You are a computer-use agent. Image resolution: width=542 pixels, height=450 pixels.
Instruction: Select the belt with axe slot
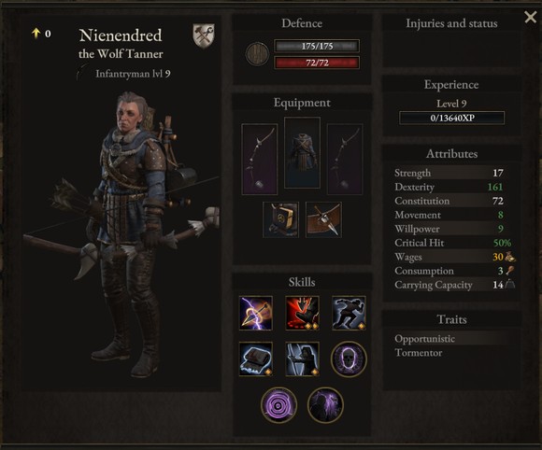323,220
